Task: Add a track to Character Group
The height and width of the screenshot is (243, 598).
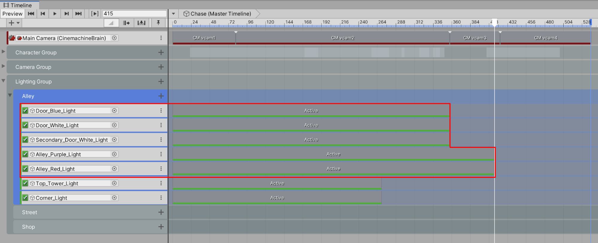Action: tap(161, 53)
